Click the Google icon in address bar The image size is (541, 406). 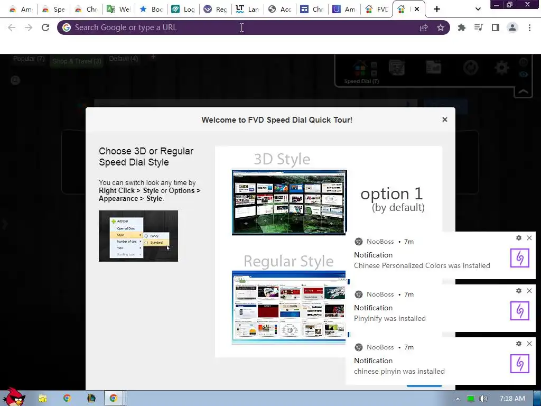pos(67,27)
